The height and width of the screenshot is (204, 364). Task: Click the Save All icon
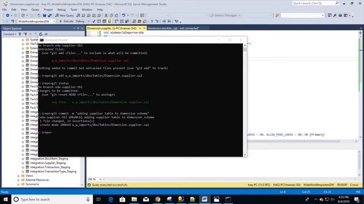(49, 15)
